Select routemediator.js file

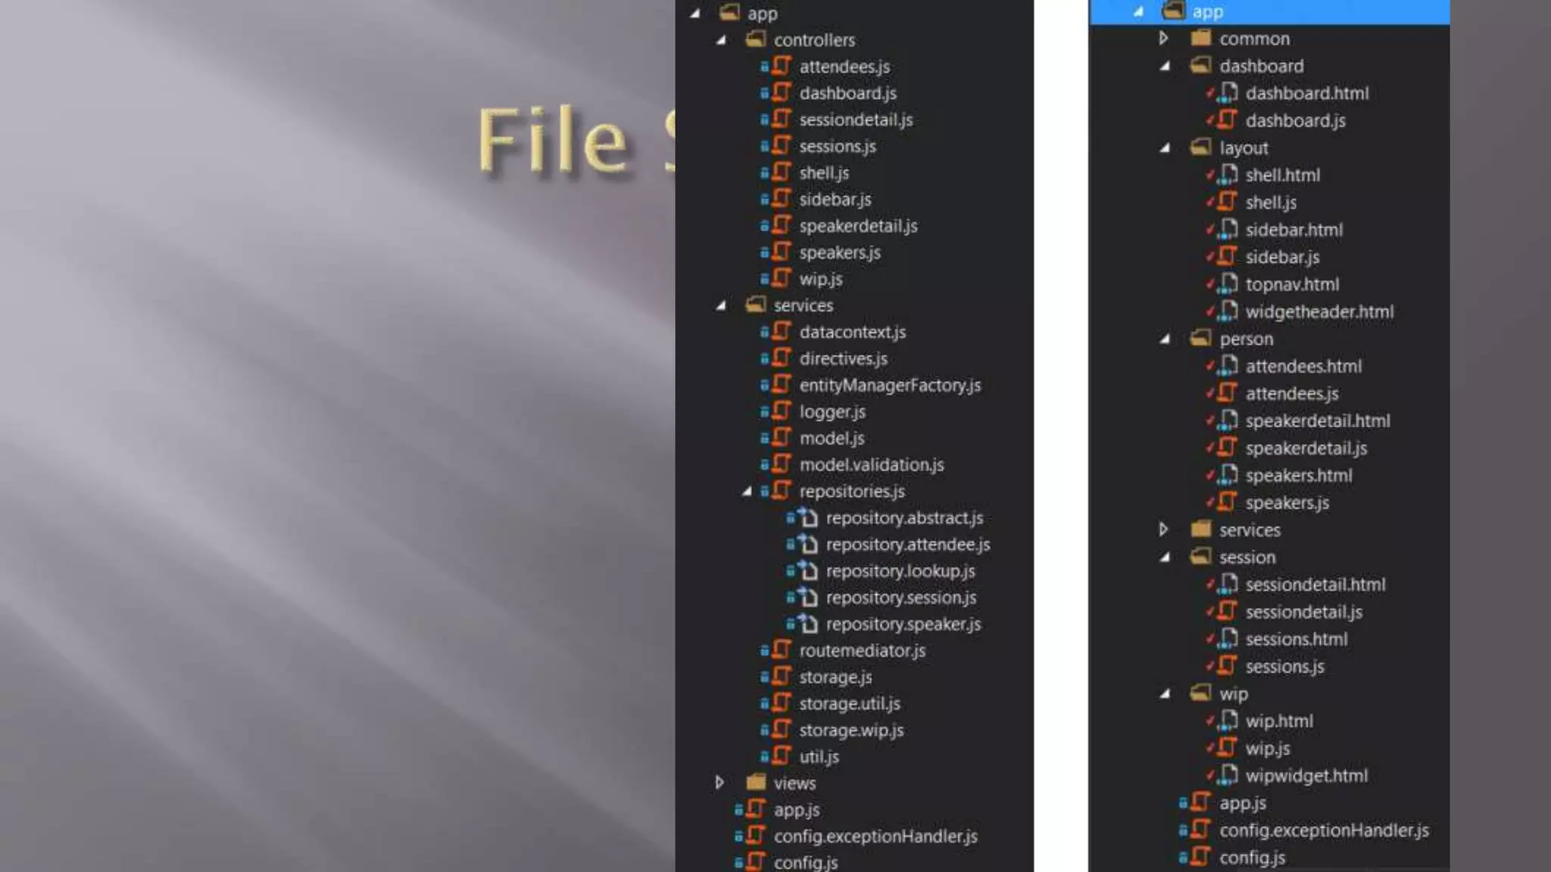[x=862, y=650]
